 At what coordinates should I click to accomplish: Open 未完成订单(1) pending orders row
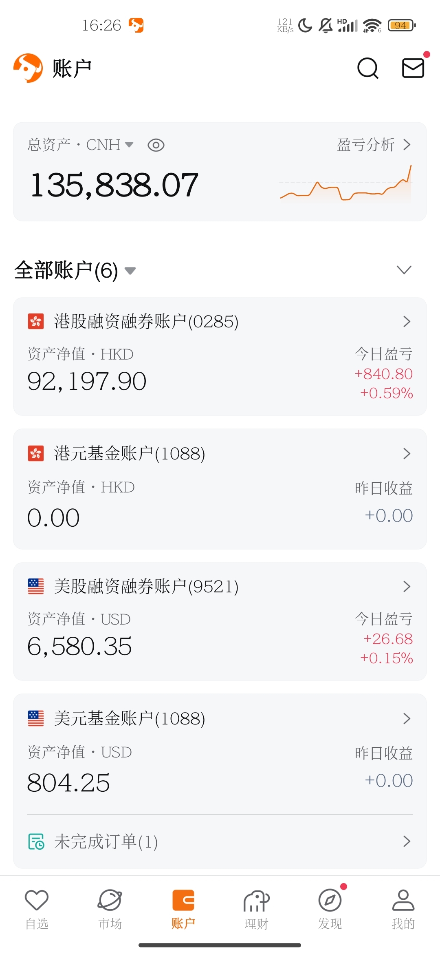tap(220, 841)
